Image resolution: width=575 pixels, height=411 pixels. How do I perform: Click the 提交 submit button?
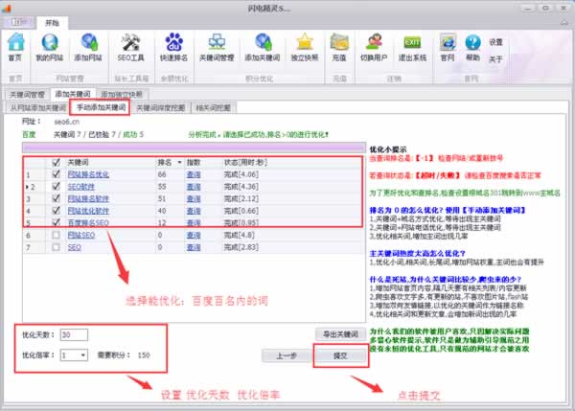[339, 354]
